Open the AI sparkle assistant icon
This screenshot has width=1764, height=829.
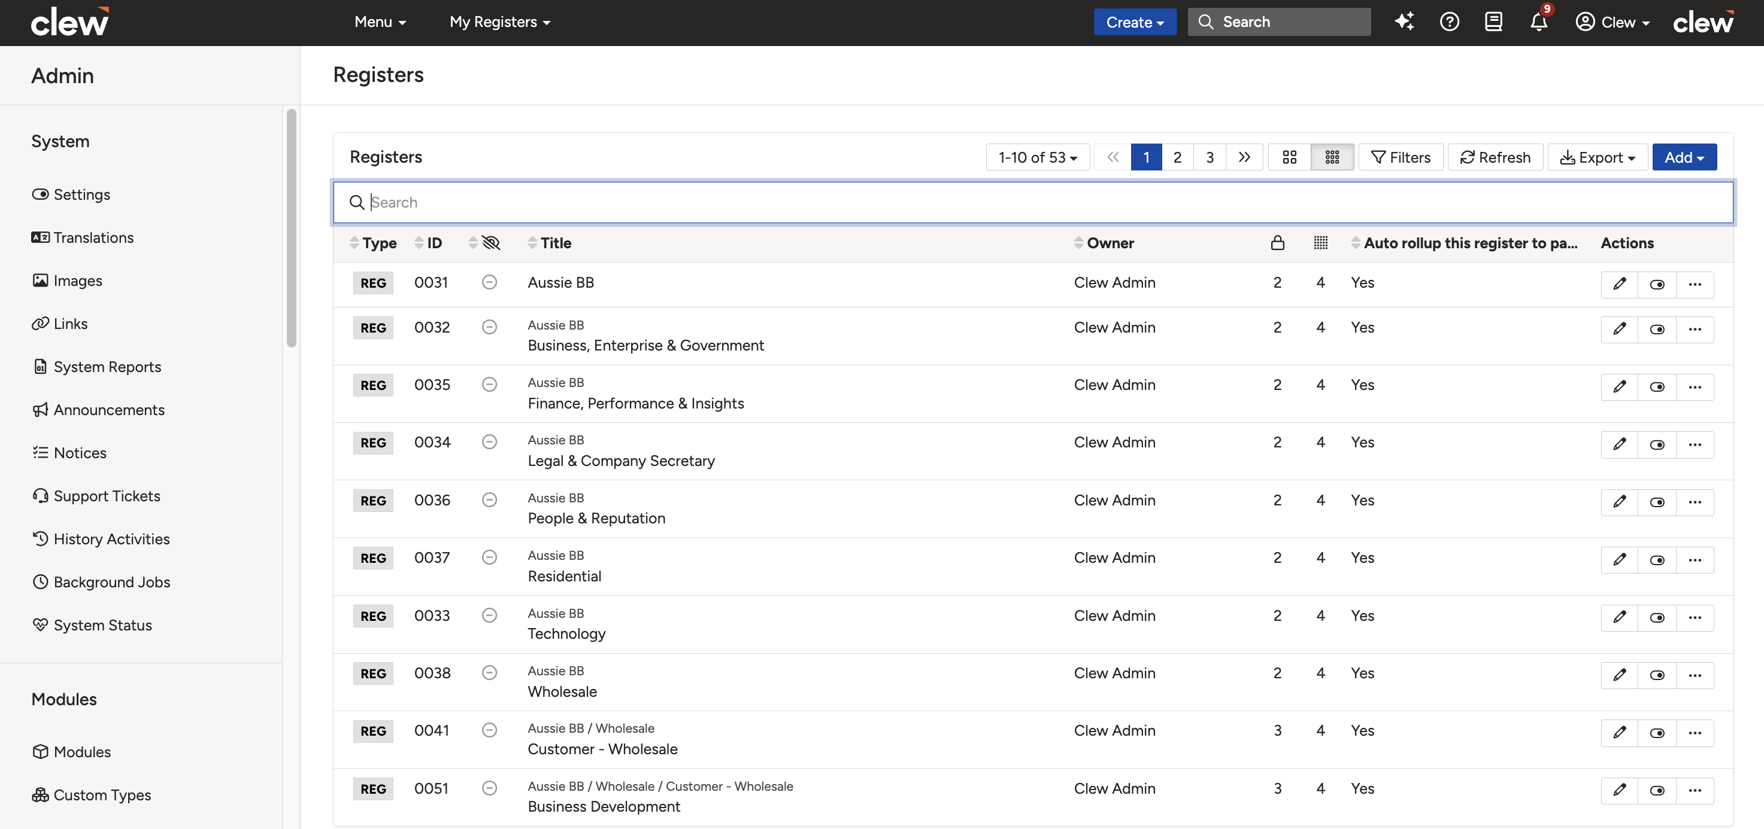pos(1404,22)
